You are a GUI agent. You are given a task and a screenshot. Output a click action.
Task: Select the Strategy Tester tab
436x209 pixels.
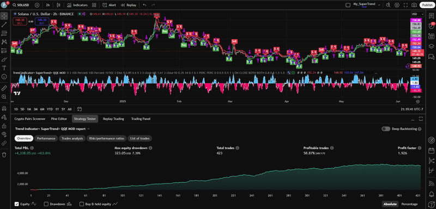click(85, 119)
